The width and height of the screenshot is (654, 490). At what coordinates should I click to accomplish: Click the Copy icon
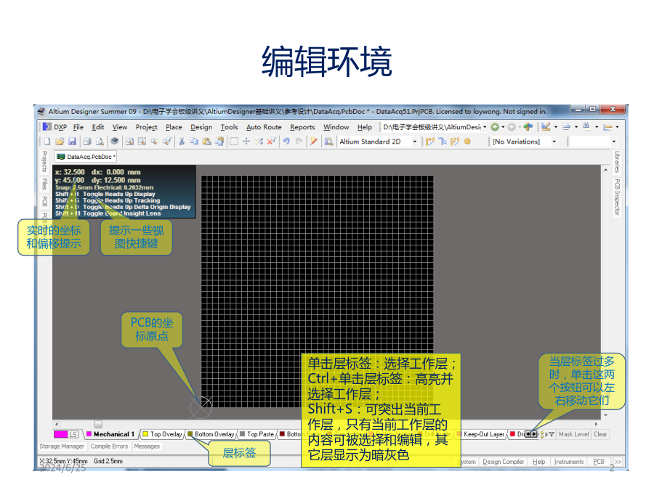[x=194, y=142]
